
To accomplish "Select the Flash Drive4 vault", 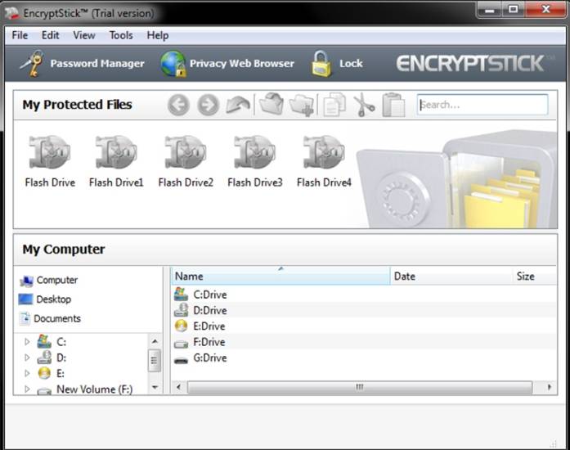I will 325,161.
